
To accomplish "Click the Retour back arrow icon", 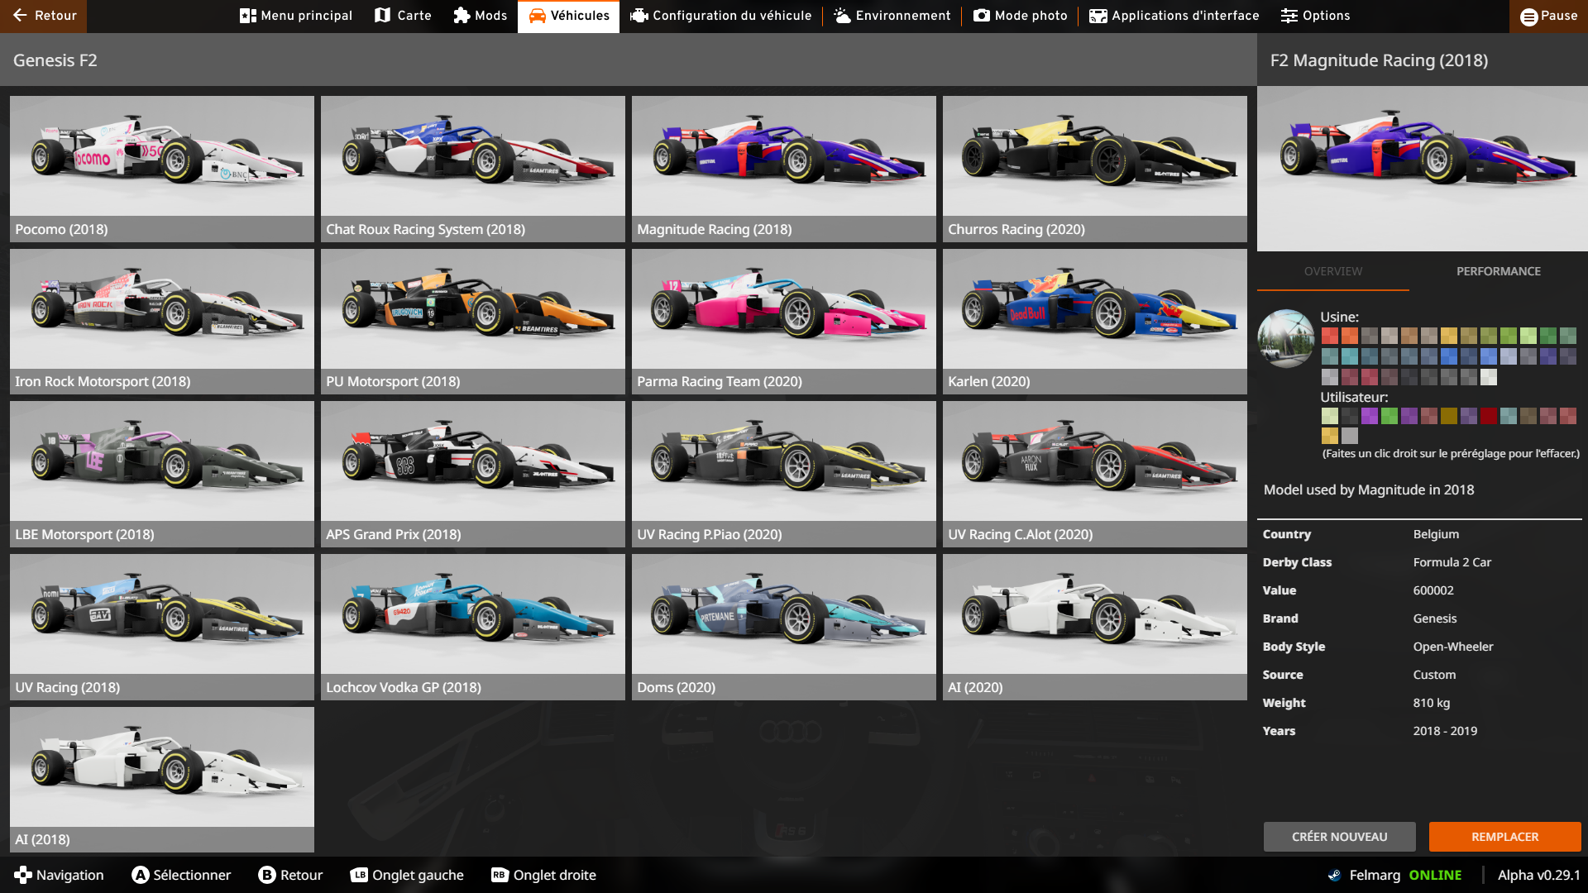I will 21,16.
